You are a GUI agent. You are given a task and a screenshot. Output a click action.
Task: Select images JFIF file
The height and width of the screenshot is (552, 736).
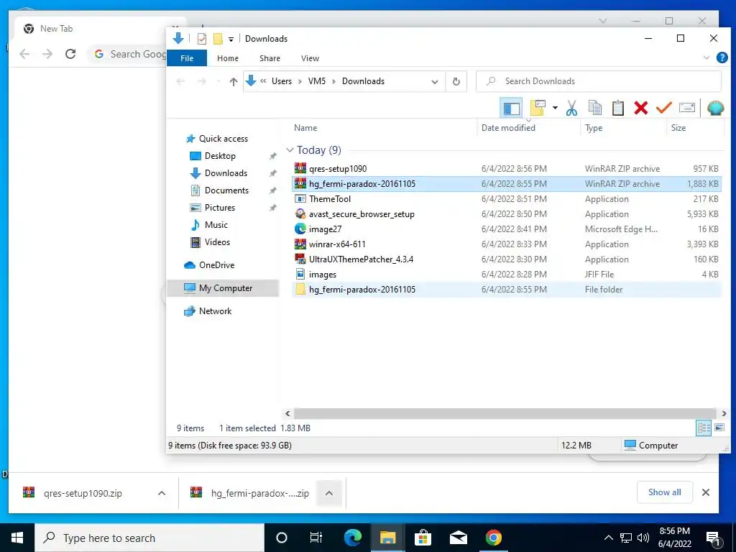(506, 274)
